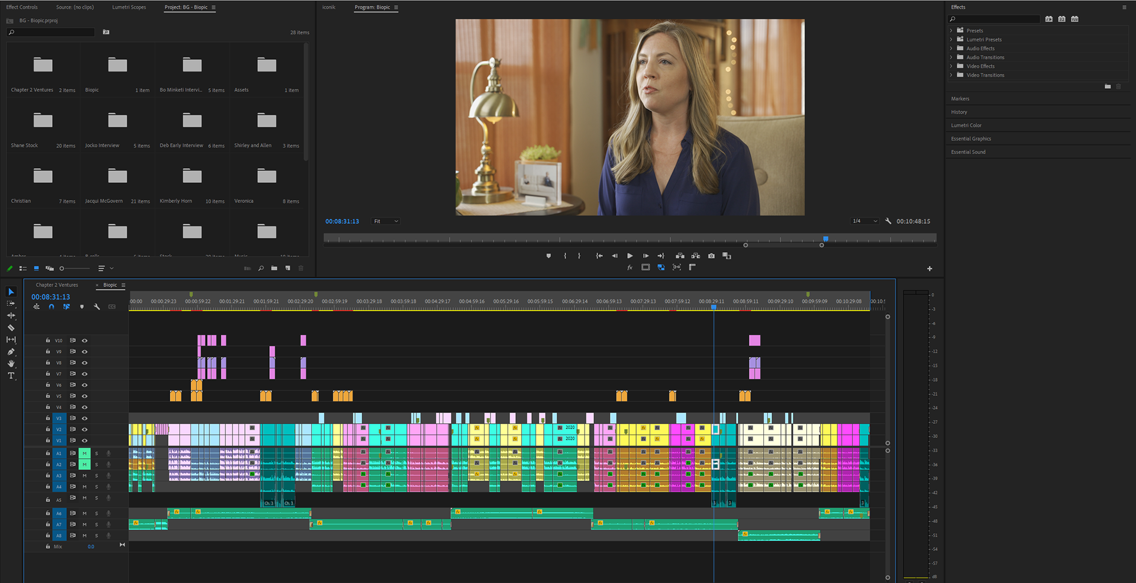1136x583 pixels.
Task: Open the Markers panel
Action: coord(960,98)
